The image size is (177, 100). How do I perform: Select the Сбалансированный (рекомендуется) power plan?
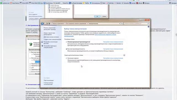click(x=66, y=42)
